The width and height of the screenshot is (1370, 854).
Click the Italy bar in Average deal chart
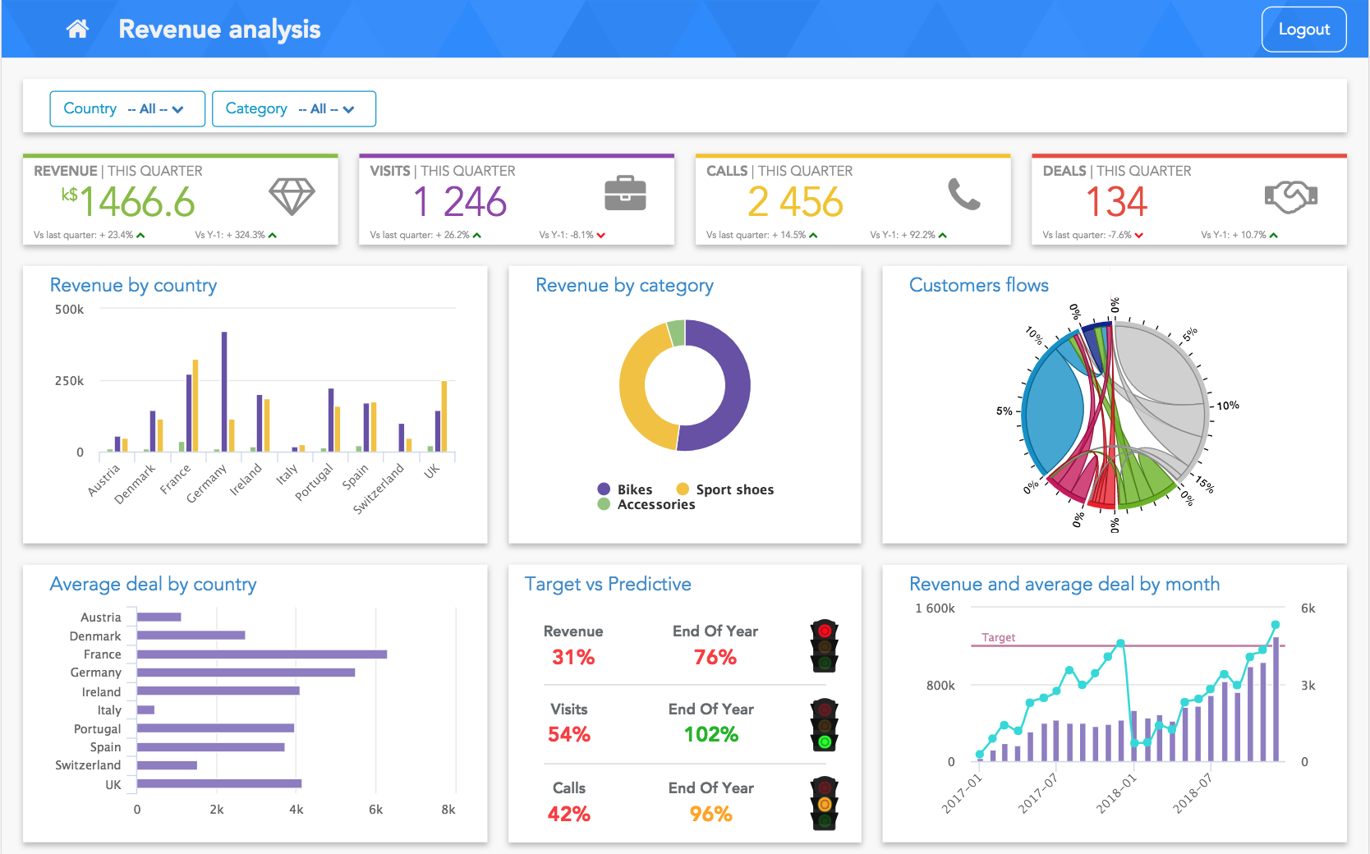click(x=145, y=710)
